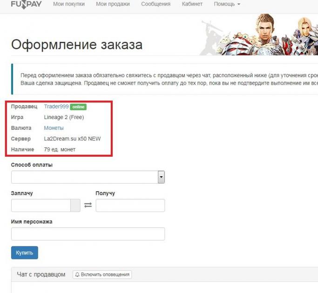Open seller Trader999 profile link
The image size is (318, 293).
pos(56,107)
